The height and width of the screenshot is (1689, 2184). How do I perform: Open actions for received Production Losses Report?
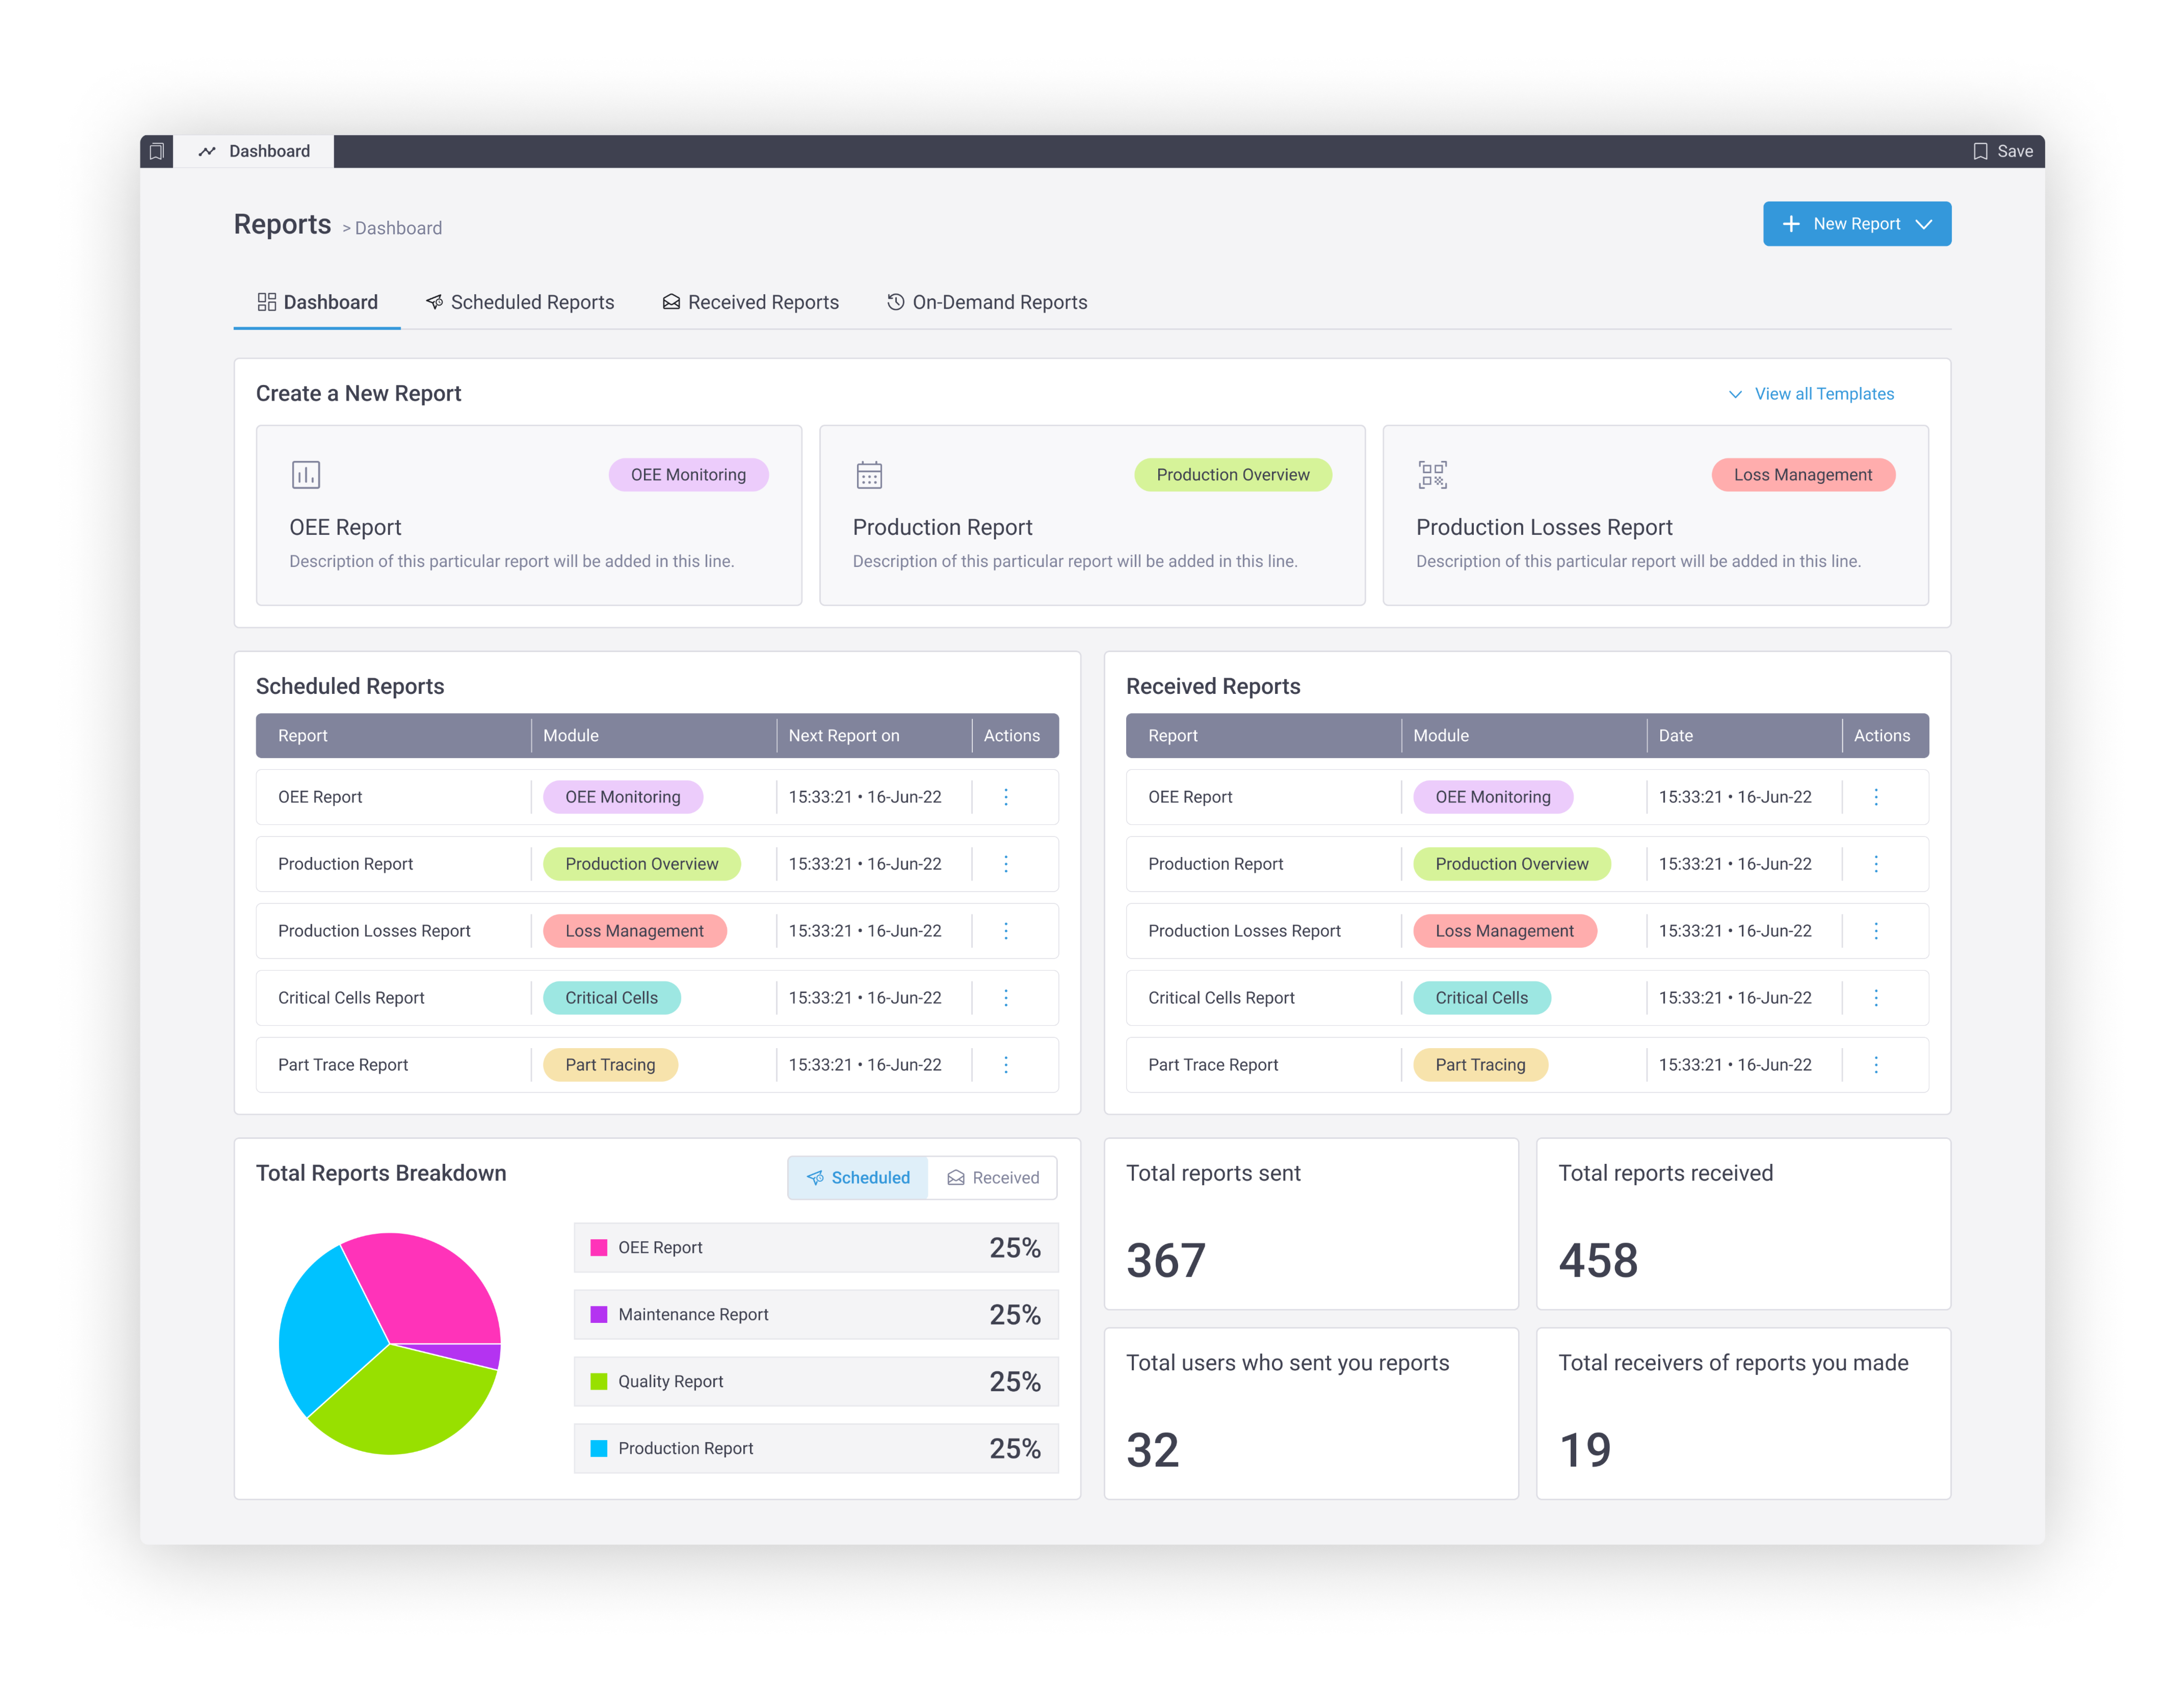tap(1876, 931)
